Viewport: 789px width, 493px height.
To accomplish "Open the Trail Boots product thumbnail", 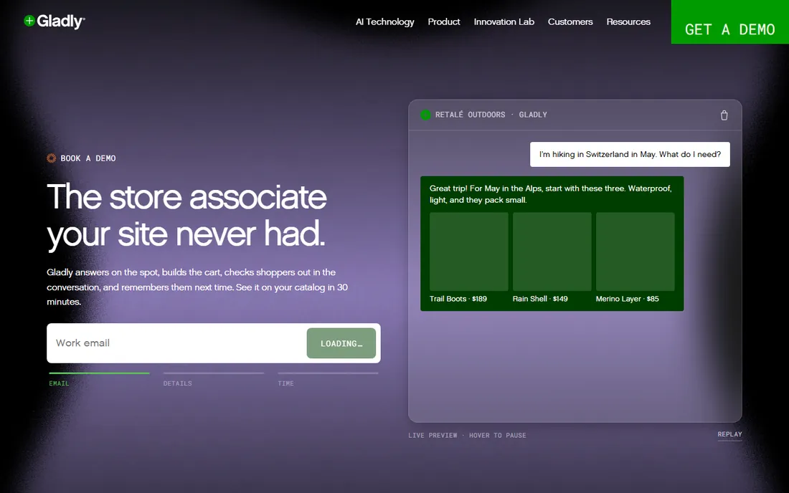I will (x=469, y=252).
